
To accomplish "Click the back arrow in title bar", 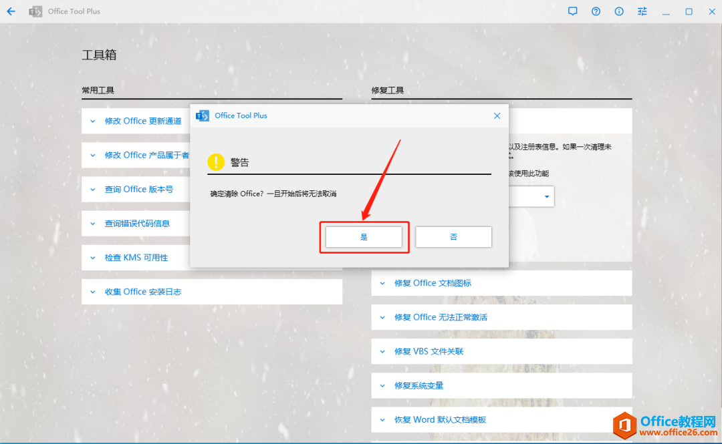I will 11,11.
